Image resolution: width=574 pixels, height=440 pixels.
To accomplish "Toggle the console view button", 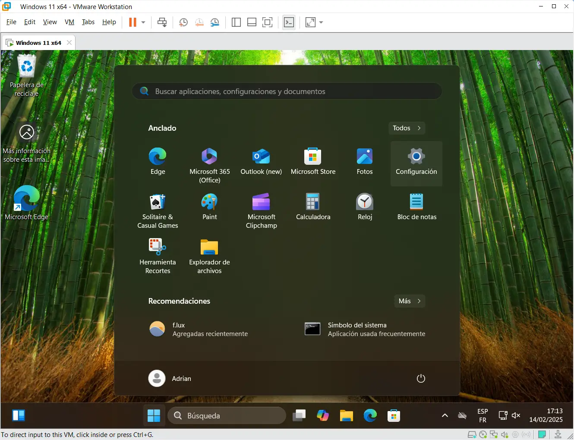I will pos(289,22).
